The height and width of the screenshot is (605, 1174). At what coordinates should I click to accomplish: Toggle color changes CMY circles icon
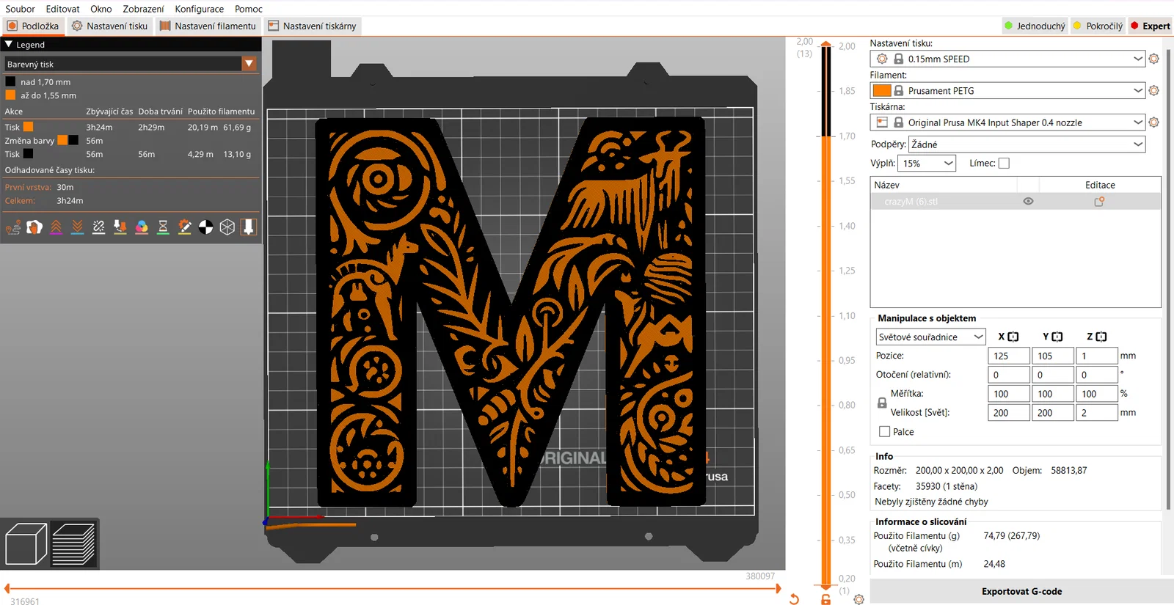click(142, 227)
